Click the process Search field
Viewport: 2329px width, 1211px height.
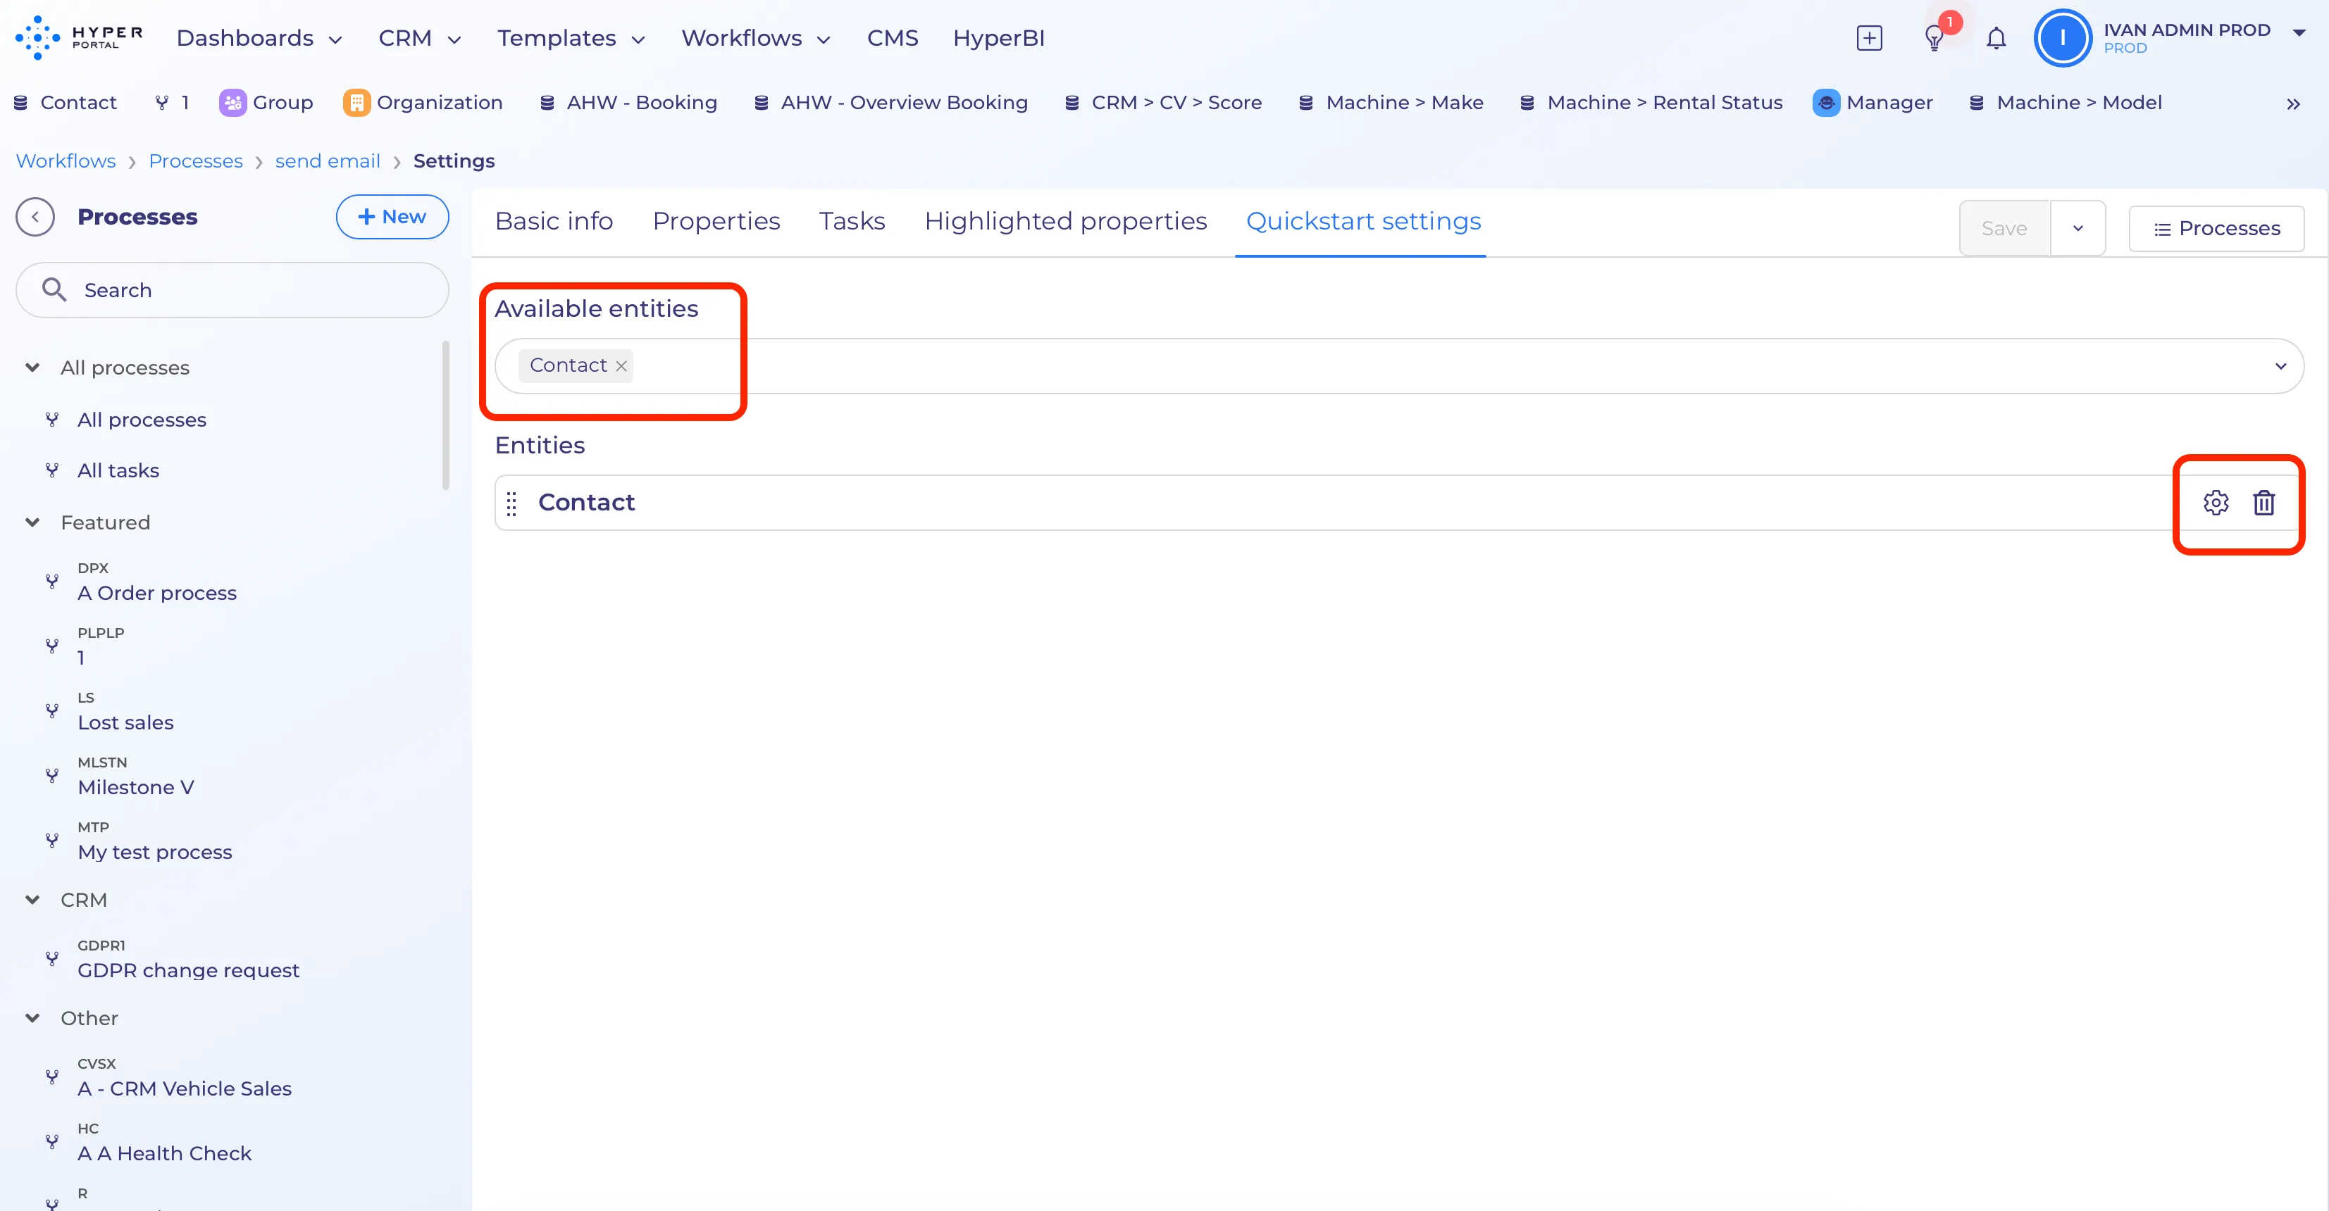point(232,290)
